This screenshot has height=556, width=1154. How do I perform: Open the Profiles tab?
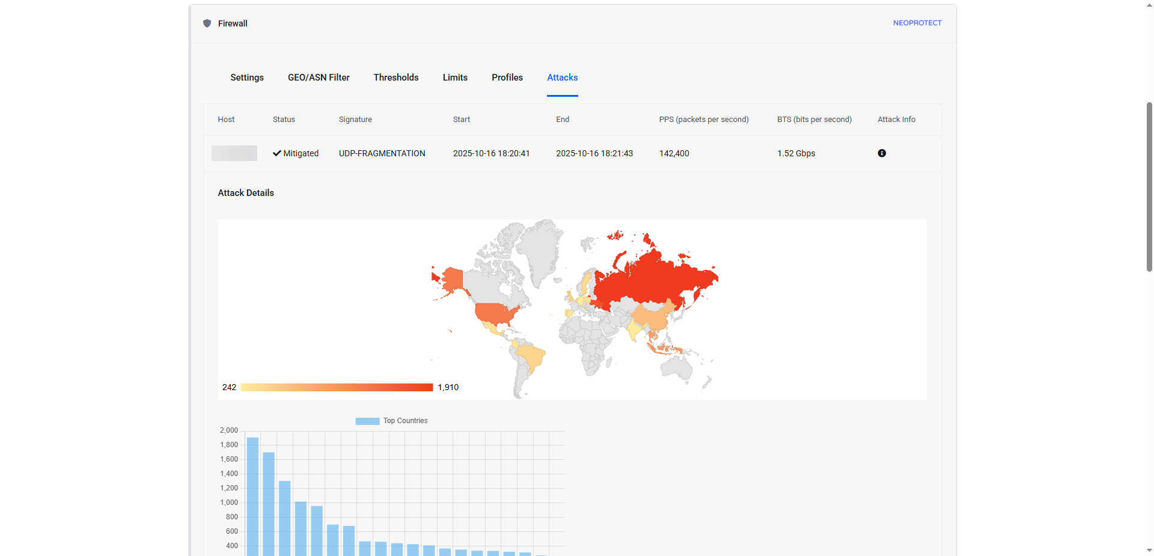point(507,78)
